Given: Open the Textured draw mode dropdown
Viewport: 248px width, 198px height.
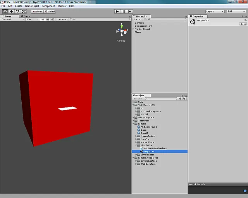Looking at the screenshot, I should pyautogui.click(x=13, y=19).
